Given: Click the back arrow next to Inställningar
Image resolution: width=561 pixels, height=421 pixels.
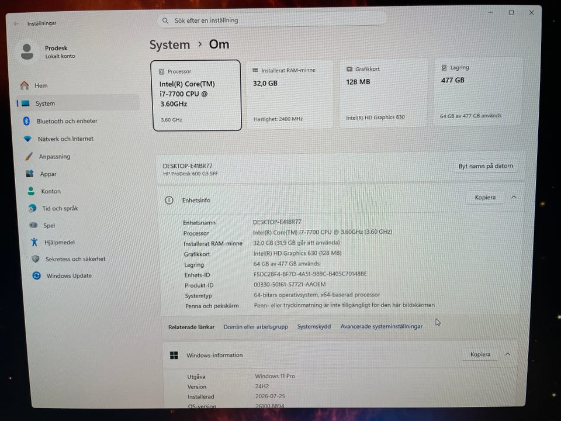Looking at the screenshot, I should click(x=16, y=23).
